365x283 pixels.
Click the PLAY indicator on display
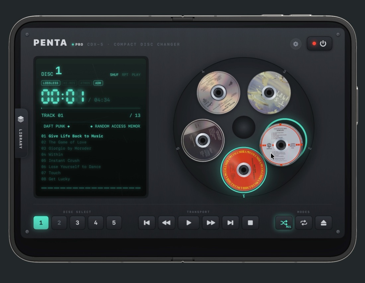136,75
